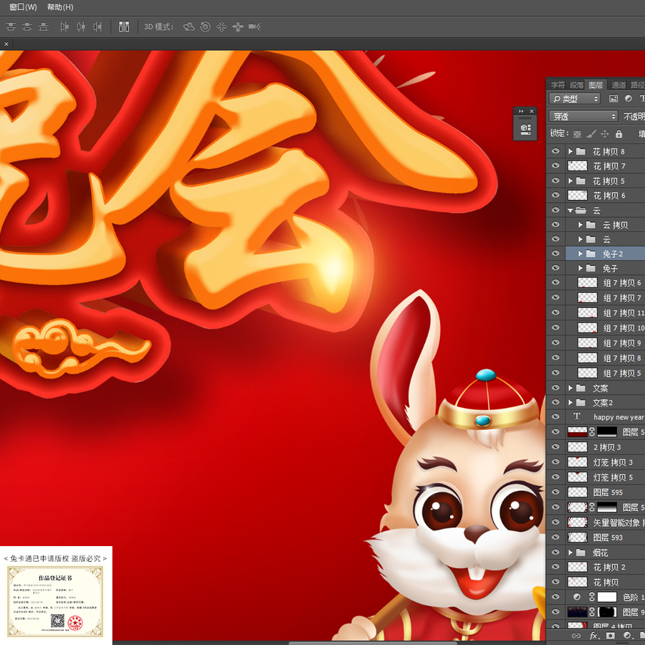This screenshot has height=645, width=645.
Task: Switch to the 字符 tab
Action: 558,85
